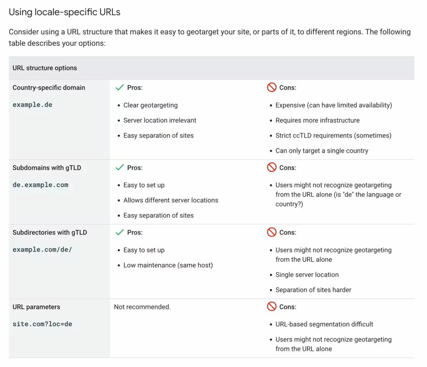The image size is (427, 367).
Task: Click the "Not recommended." text
Action: [142, 307]
